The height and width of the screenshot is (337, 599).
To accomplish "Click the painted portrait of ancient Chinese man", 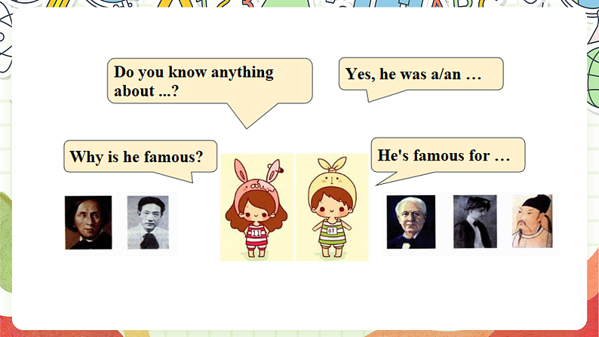I will [532, 221].
